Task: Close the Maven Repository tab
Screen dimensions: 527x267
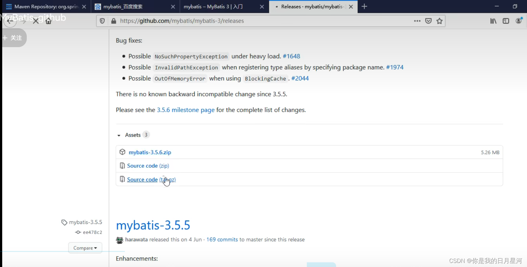Action: coord(84,7)
